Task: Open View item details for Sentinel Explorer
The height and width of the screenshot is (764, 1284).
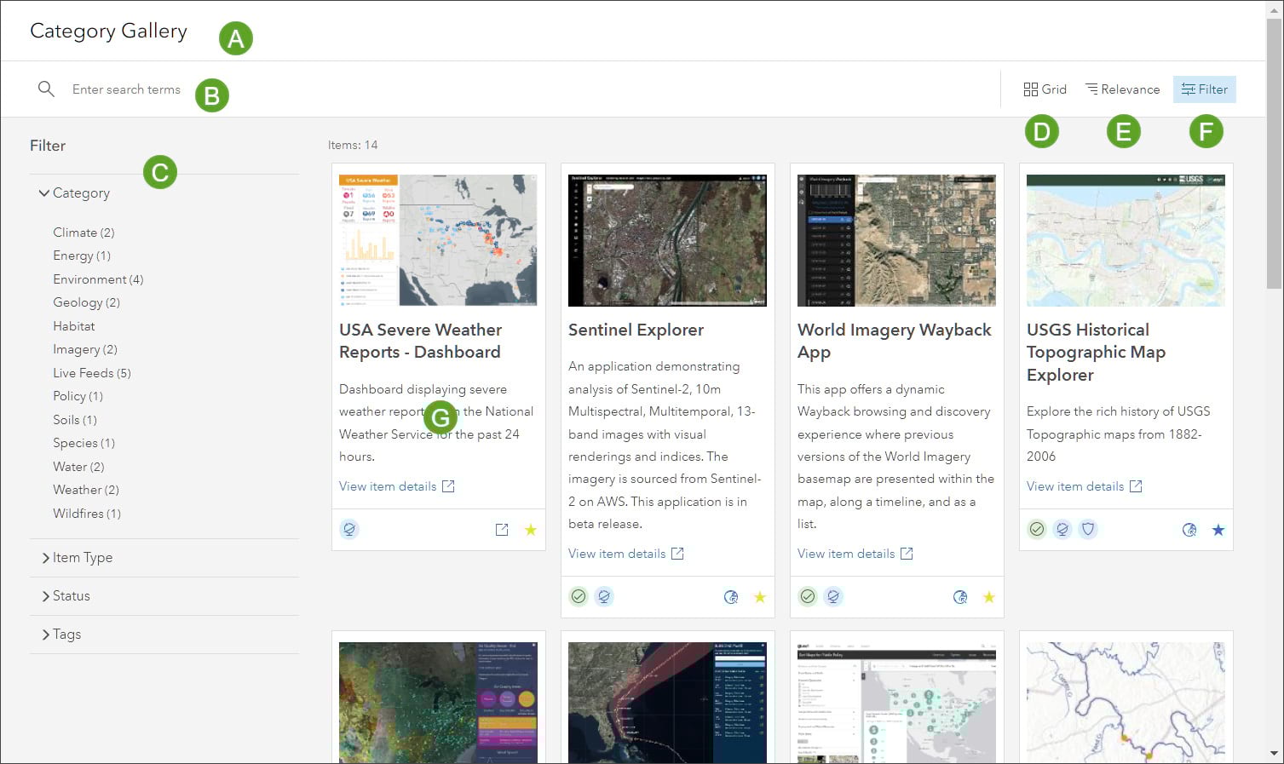Action: pyautogui.click(x=626, y=554)
